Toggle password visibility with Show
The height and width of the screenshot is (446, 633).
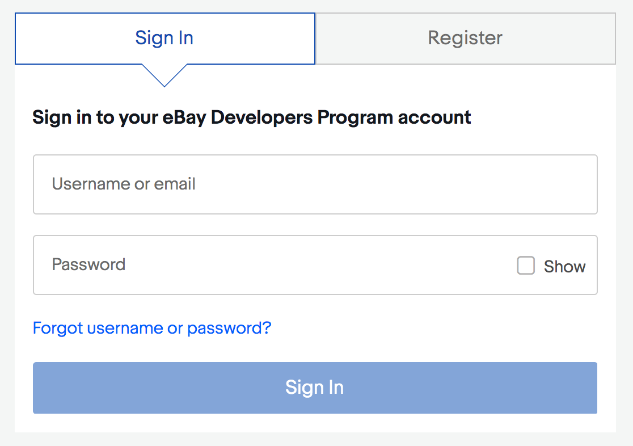pyautogui.click(x=526, y=266)
